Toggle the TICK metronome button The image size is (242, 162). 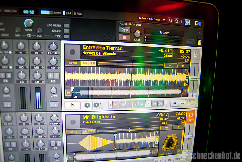(x=66, y=36)
